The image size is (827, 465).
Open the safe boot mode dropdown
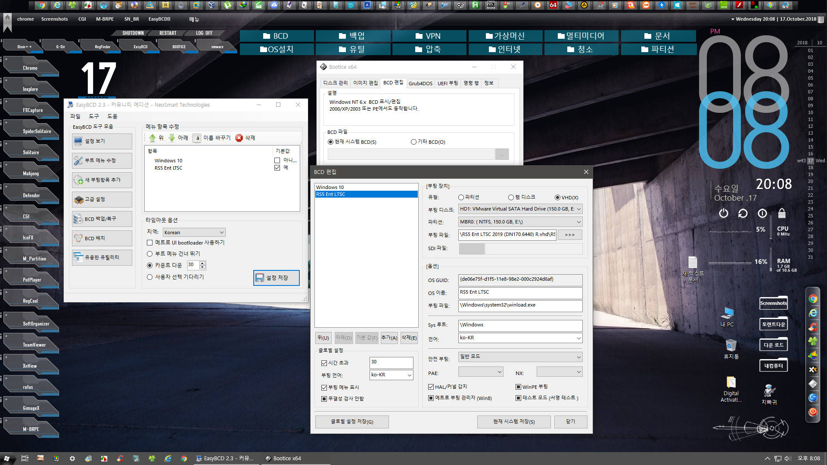[520, 356]
